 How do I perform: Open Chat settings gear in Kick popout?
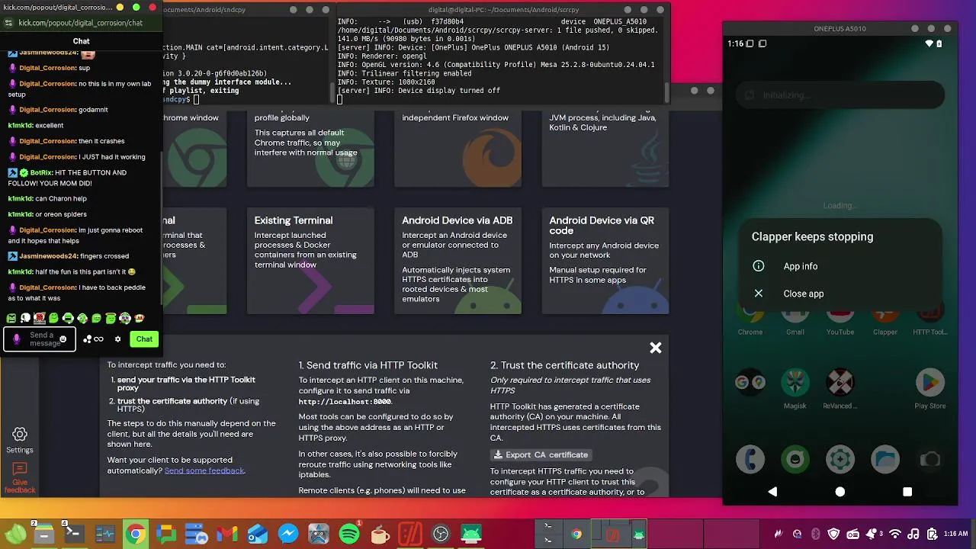117,339
